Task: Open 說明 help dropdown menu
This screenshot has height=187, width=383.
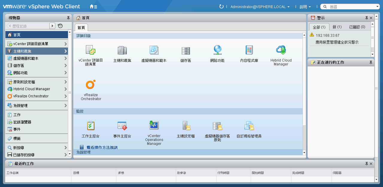Action: 305,7
